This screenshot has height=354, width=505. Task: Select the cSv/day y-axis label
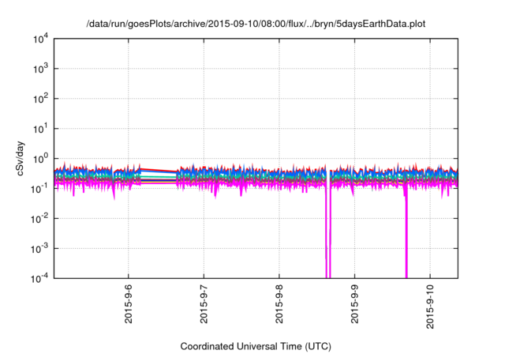[x=20, y=158]
